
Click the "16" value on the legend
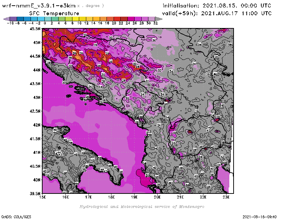tap(100, 23)
